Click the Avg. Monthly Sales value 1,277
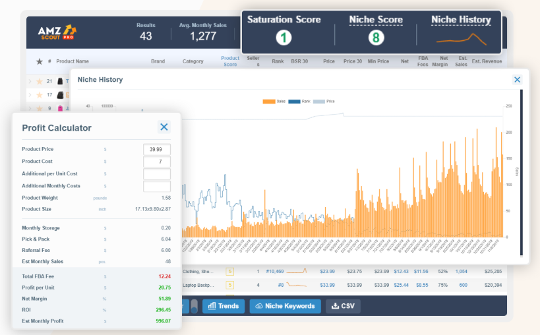This screenshot has height=335, width=540. point(203,36)
